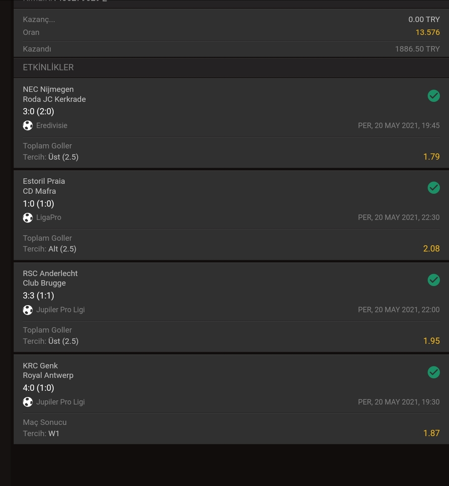Open the Eredivisie league link
This screenshot has height=486, width=449.
(52, 126)
